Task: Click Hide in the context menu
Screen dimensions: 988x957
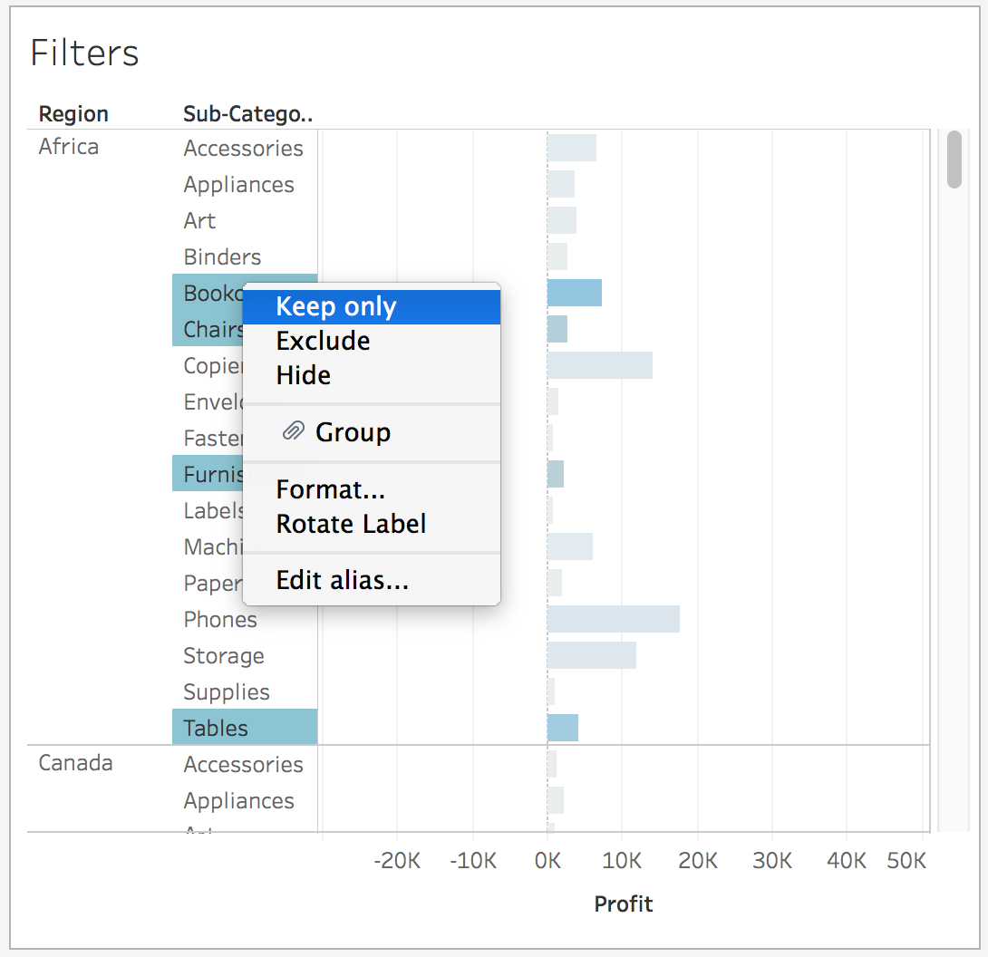Action: 303,376
